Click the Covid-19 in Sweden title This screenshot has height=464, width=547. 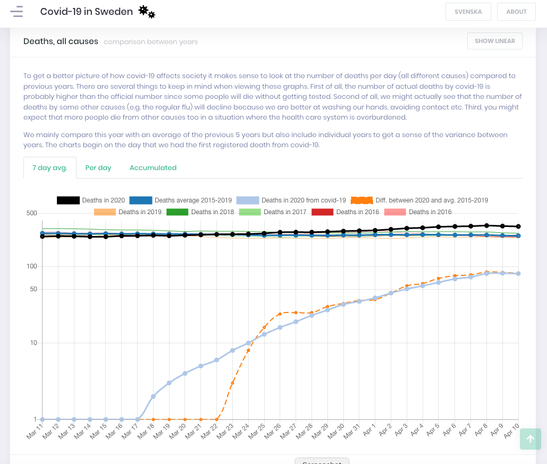coord(87,12)
